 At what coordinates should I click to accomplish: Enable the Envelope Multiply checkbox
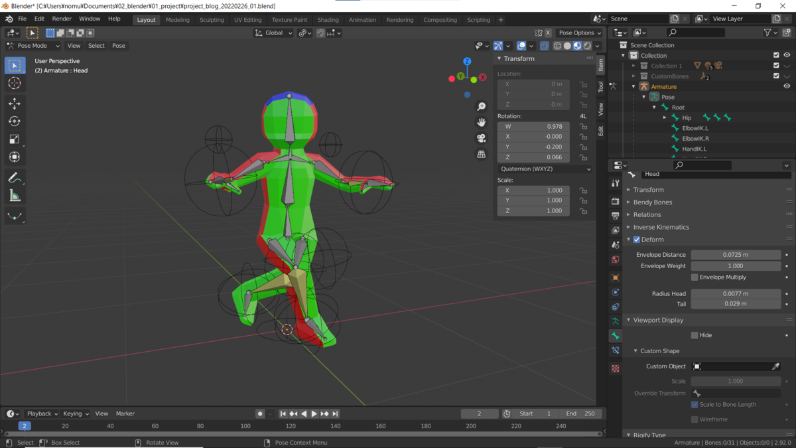695,277
